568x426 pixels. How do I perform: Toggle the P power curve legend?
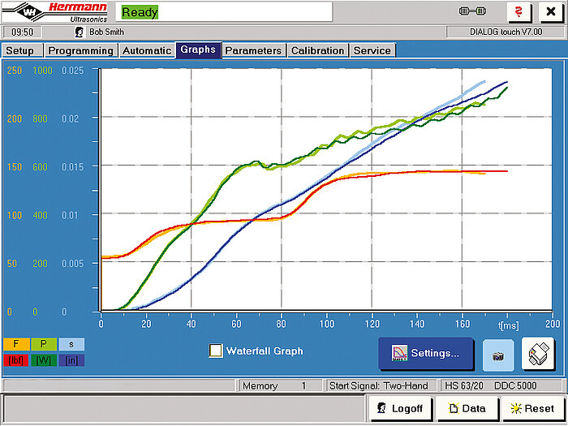point(43,344)
